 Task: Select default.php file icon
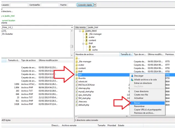coord(77,105)
